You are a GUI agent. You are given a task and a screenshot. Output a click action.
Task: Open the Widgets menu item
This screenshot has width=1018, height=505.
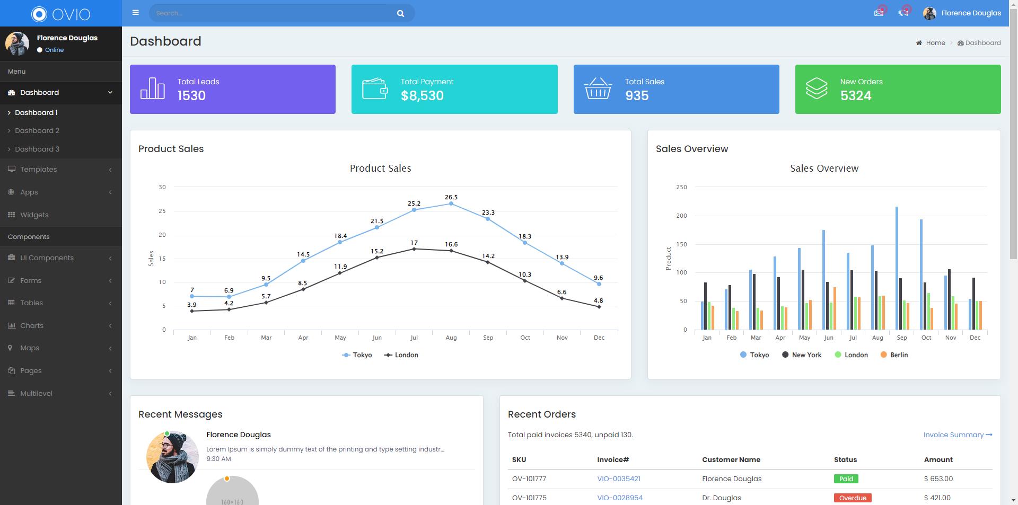[x=61, y=215]
